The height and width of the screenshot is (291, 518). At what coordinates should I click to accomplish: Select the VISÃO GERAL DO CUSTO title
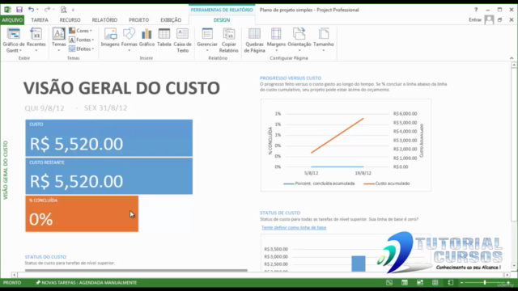tap(121, 88)
